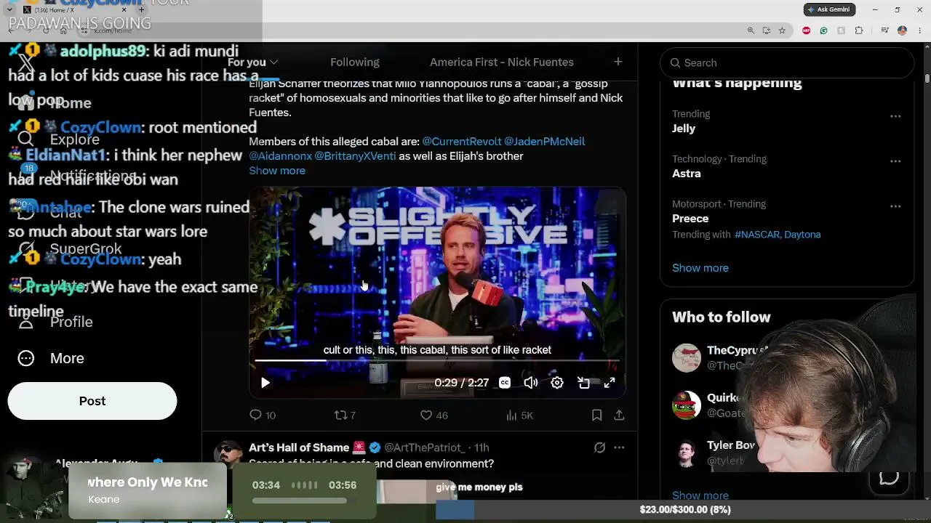Open the #NASCAR, Daytona trending link
The height and width of the screenshot is (523, 931).
pos(778,235)
